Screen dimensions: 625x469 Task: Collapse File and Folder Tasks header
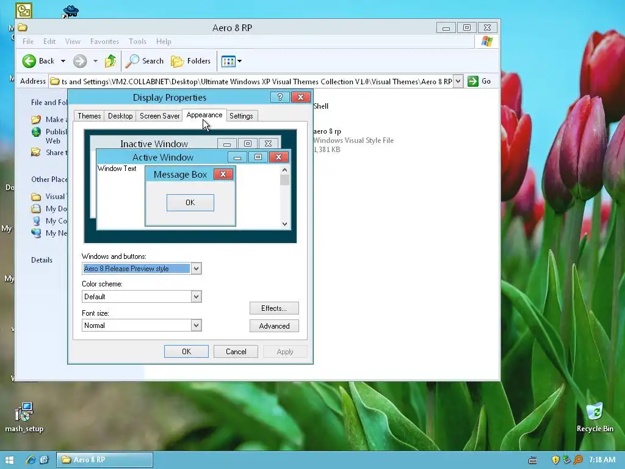point(49,103)
